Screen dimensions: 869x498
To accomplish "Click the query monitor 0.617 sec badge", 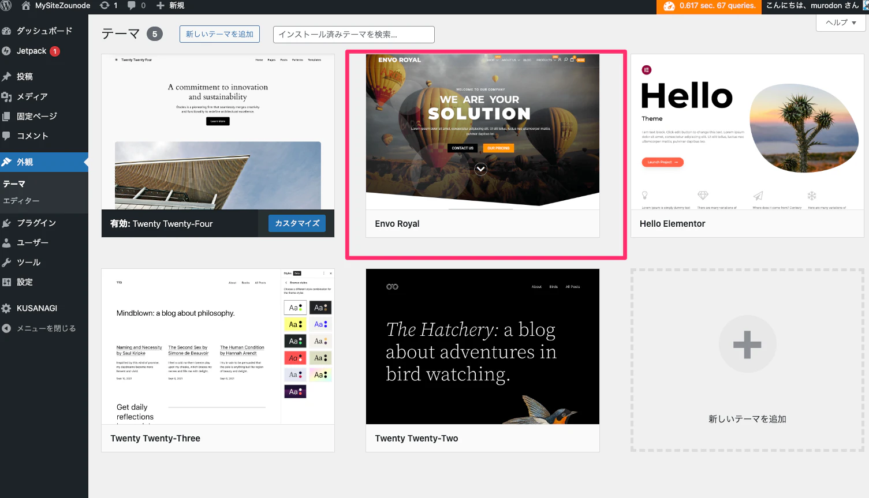I will point(708,6).
